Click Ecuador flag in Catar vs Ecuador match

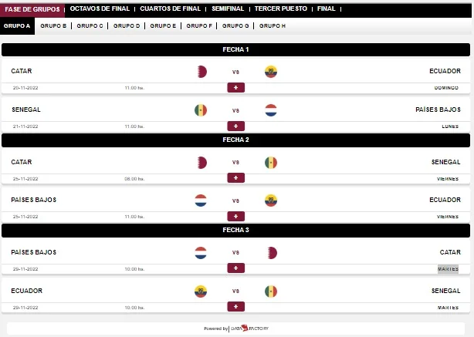(271, 72)
